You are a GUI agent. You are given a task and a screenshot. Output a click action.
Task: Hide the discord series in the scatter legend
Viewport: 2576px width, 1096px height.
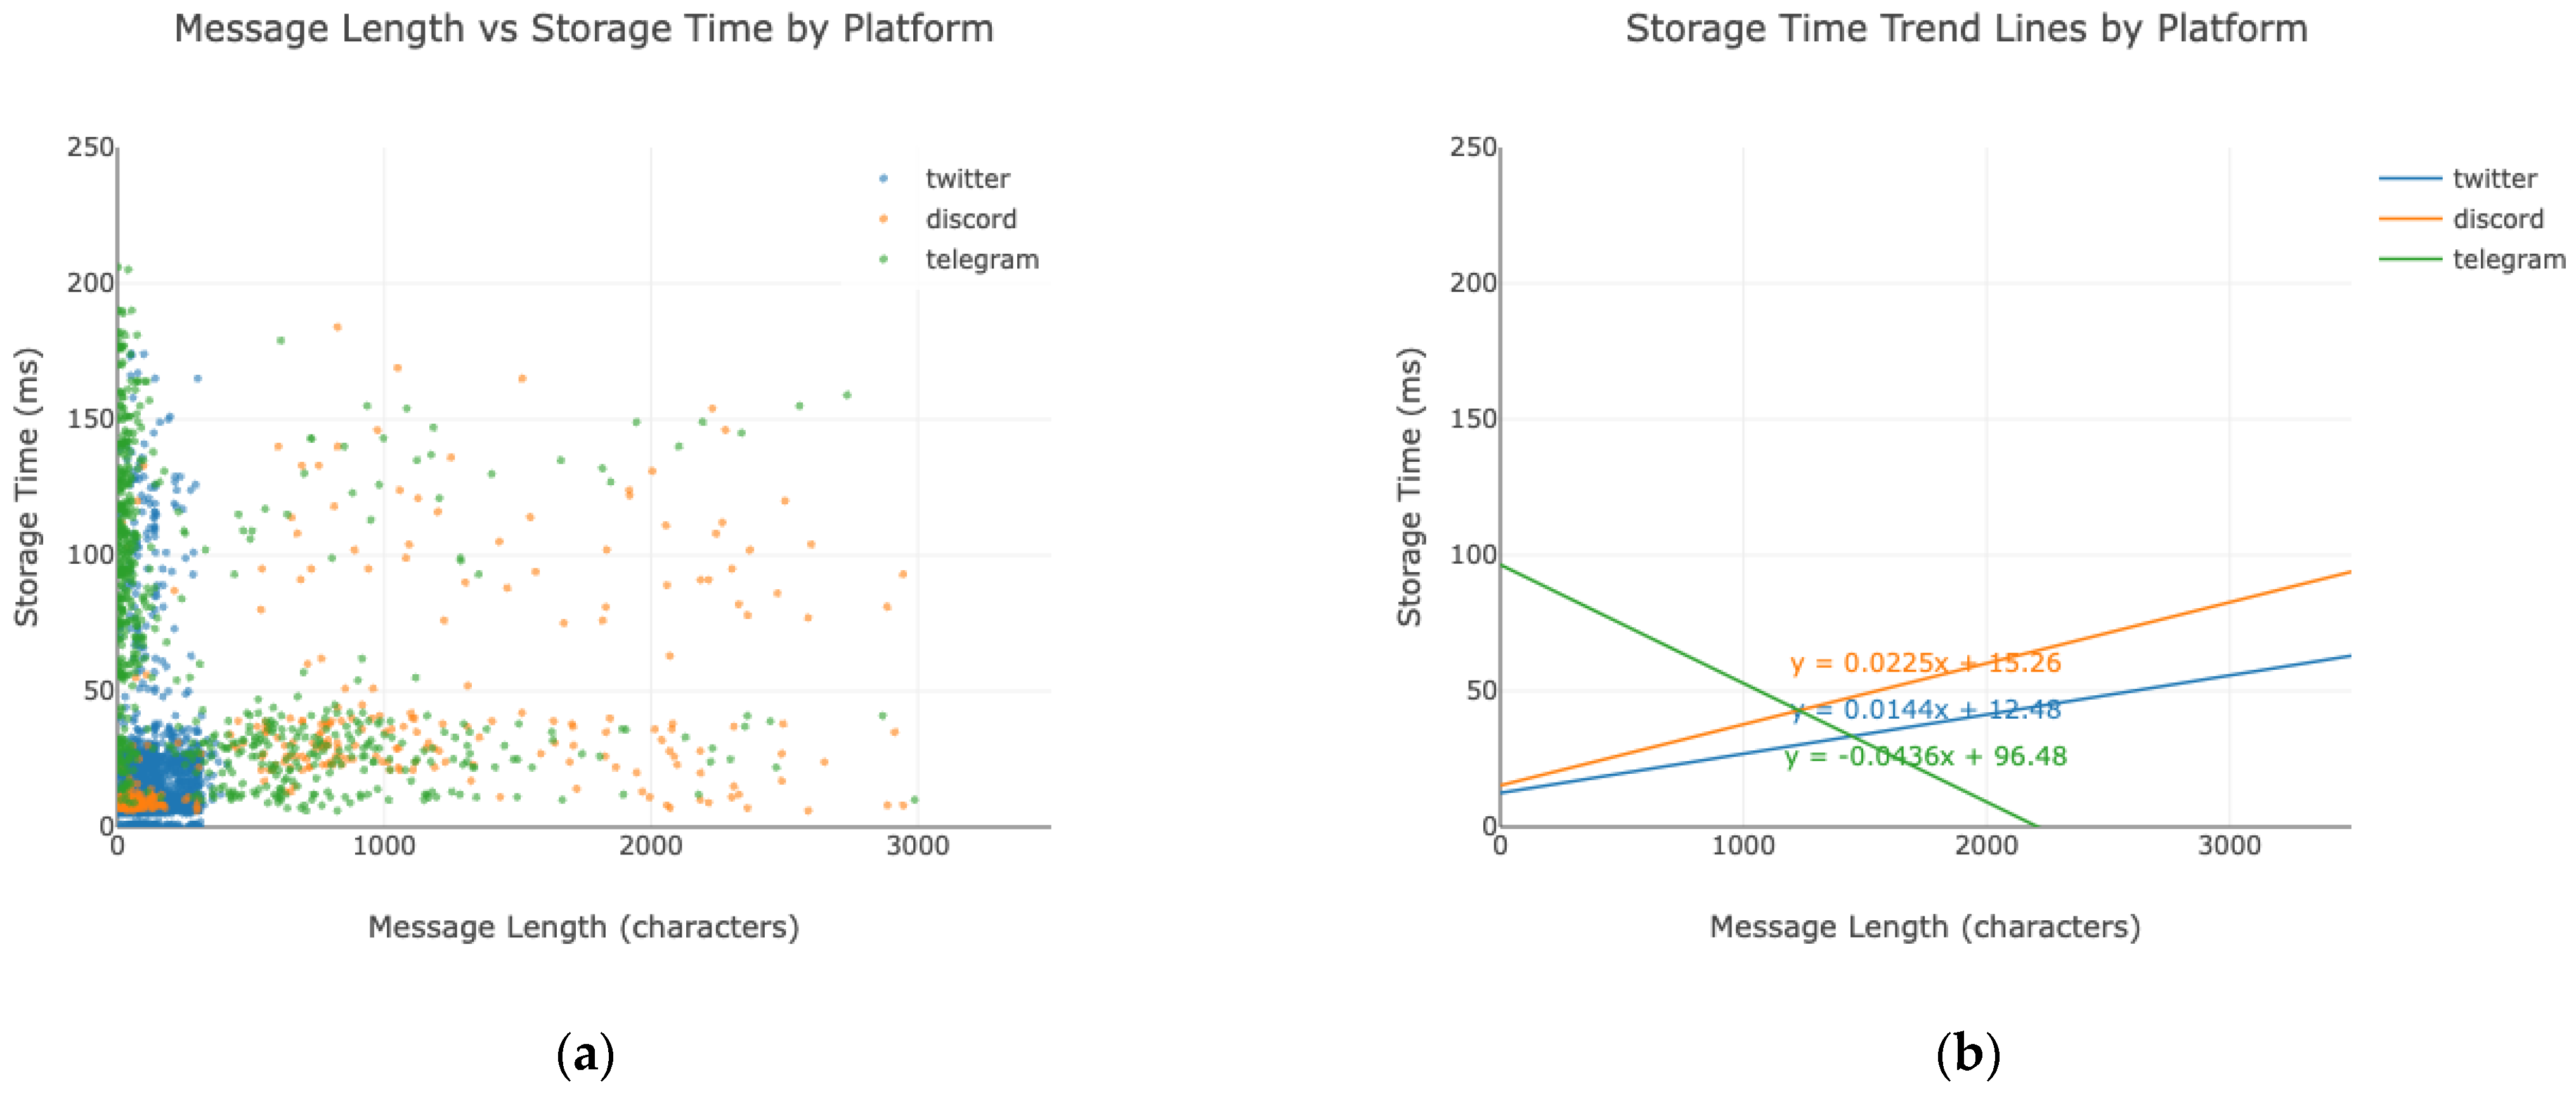[x=970, y=219]
